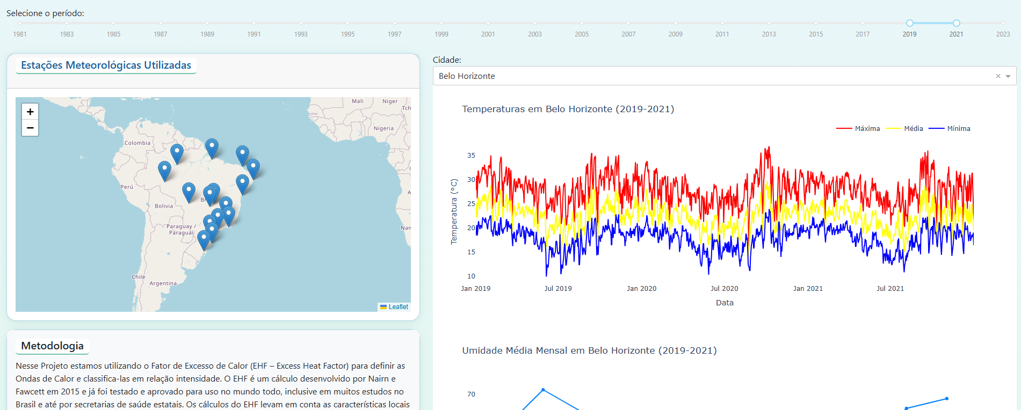Zoom out on the stations map

[30, 128]
